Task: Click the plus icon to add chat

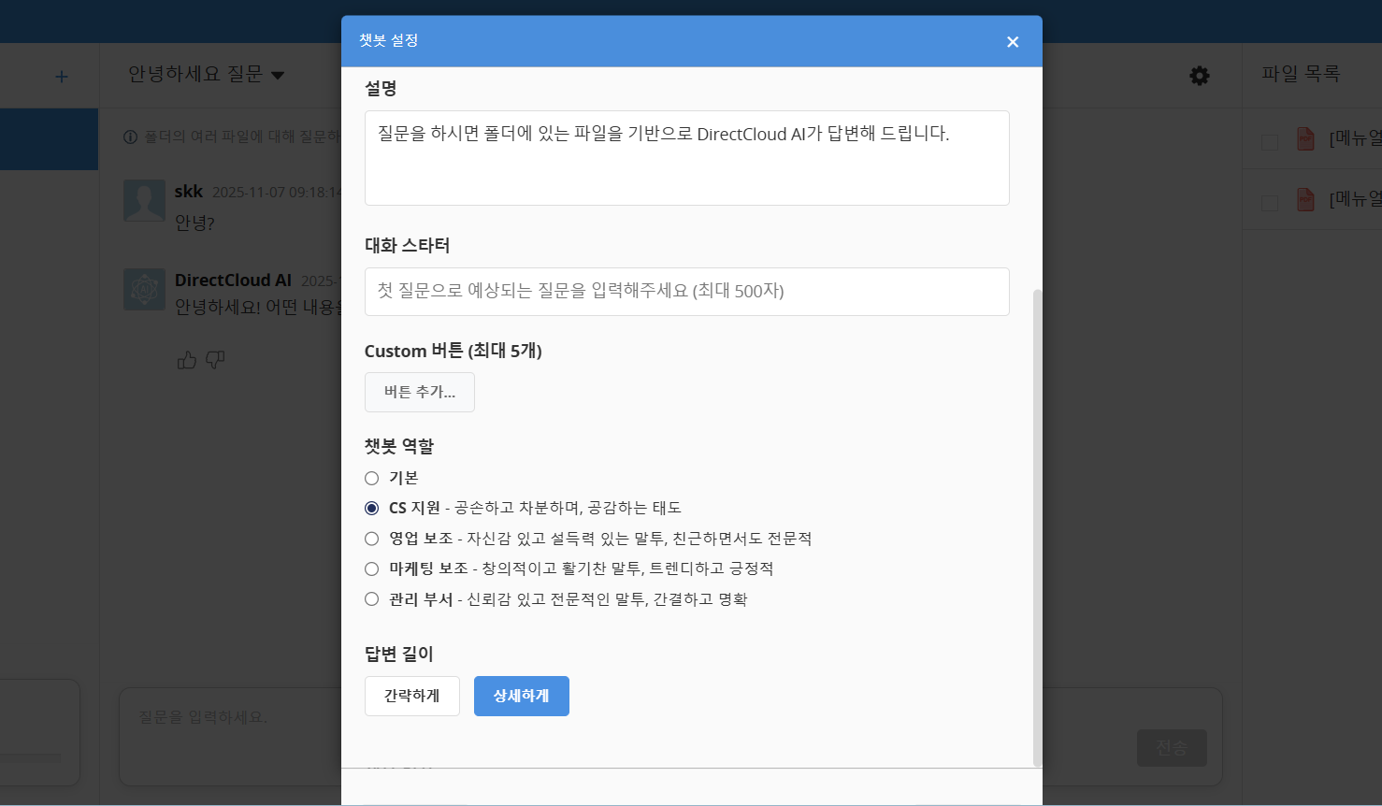Action: (62, 77)
